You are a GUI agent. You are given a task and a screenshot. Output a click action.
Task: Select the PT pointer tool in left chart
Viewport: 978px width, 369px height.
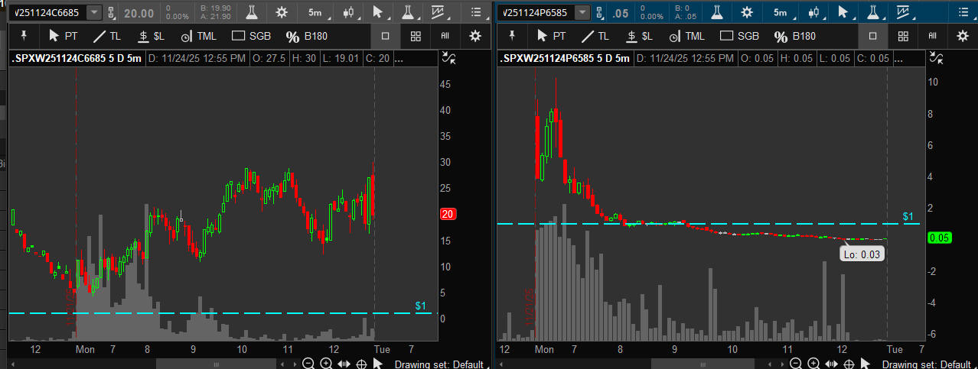click(63, 36)
